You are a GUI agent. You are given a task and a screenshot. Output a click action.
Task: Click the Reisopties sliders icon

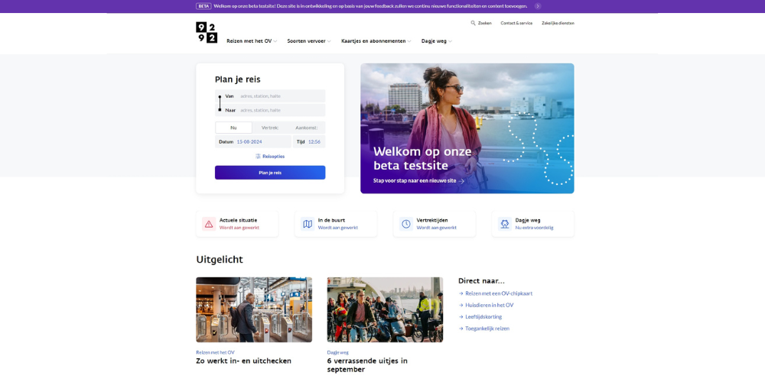coord(259,157)
